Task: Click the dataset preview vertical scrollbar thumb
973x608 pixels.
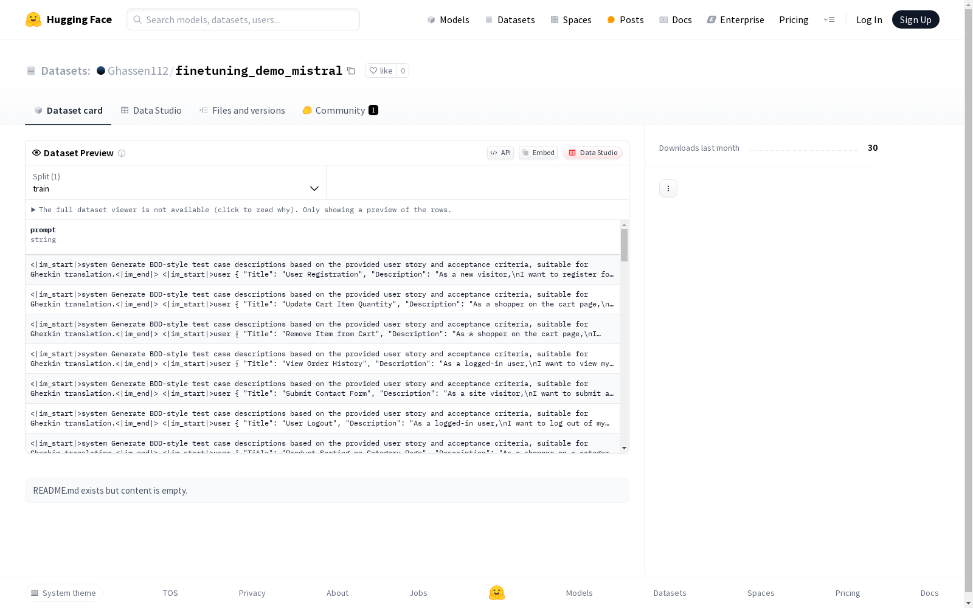Action: pos(624,245)
